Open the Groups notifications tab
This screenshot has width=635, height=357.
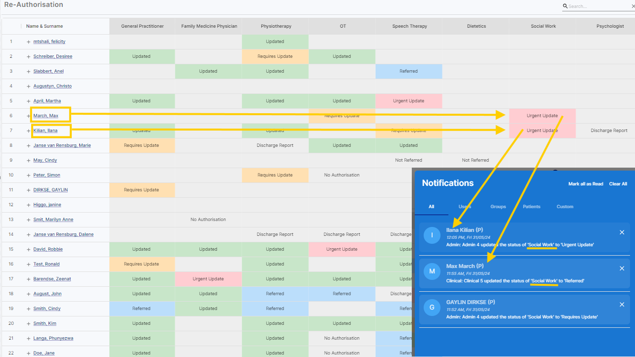[x=498, y=207]
